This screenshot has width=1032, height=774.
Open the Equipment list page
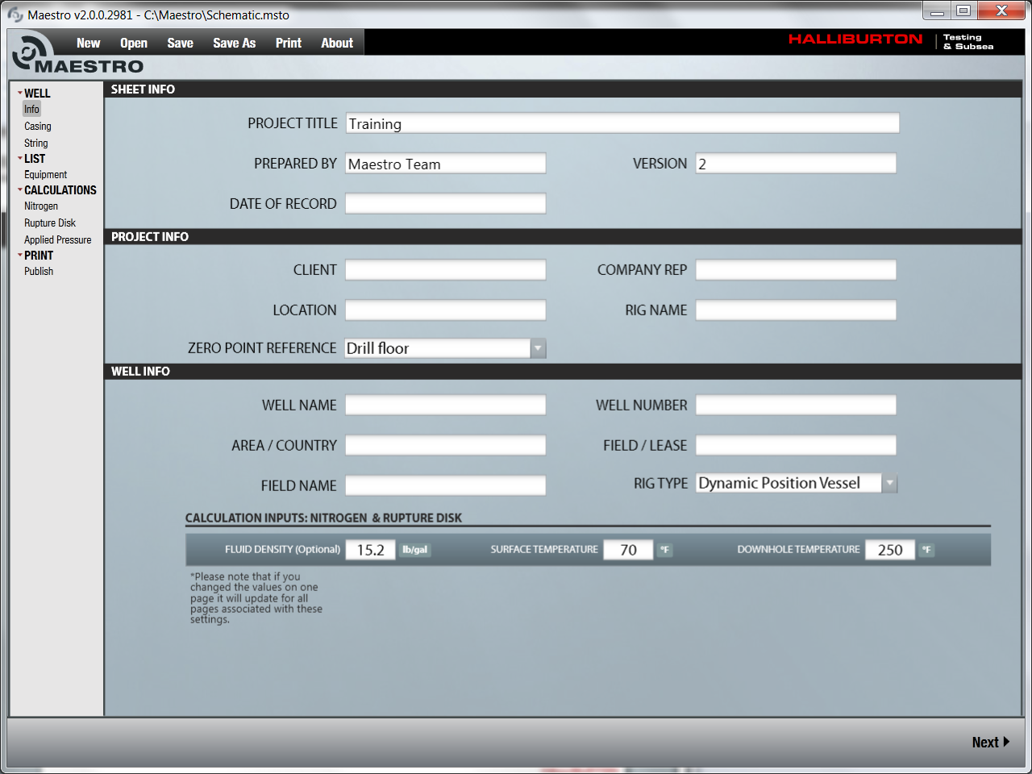click(46, 175)
